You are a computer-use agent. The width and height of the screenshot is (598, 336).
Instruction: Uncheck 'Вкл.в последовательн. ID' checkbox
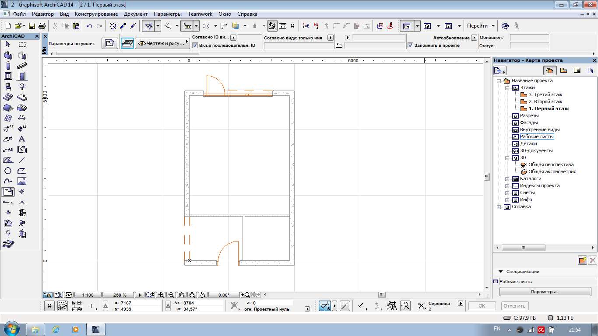pos(195,45)
